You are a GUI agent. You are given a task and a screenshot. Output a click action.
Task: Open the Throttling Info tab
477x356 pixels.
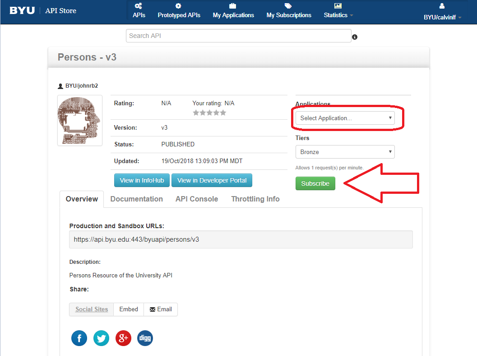point(255,199)
